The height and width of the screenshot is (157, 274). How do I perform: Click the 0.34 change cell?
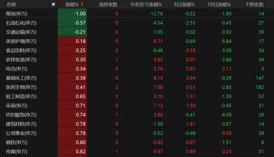point(72,69)
